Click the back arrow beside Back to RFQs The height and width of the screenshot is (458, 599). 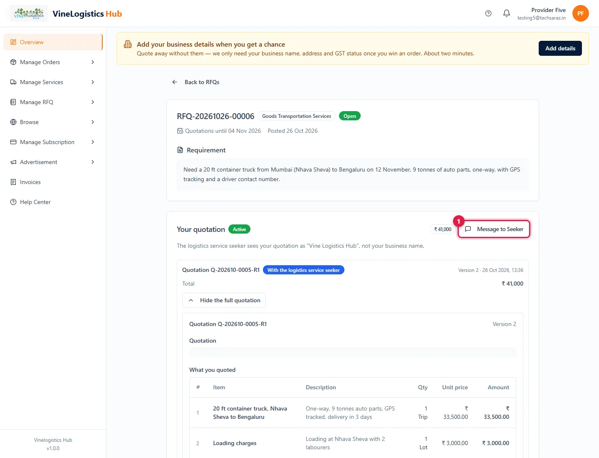[x=175, y=82]
